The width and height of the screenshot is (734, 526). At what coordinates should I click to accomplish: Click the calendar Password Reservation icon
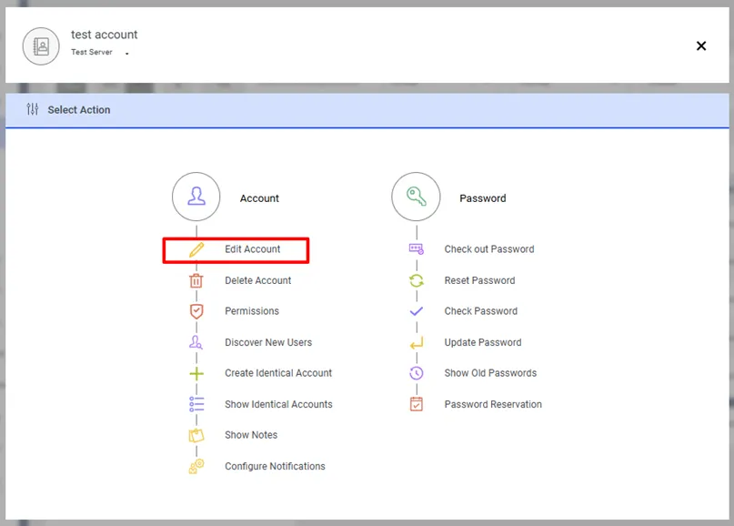click(417, 404)
